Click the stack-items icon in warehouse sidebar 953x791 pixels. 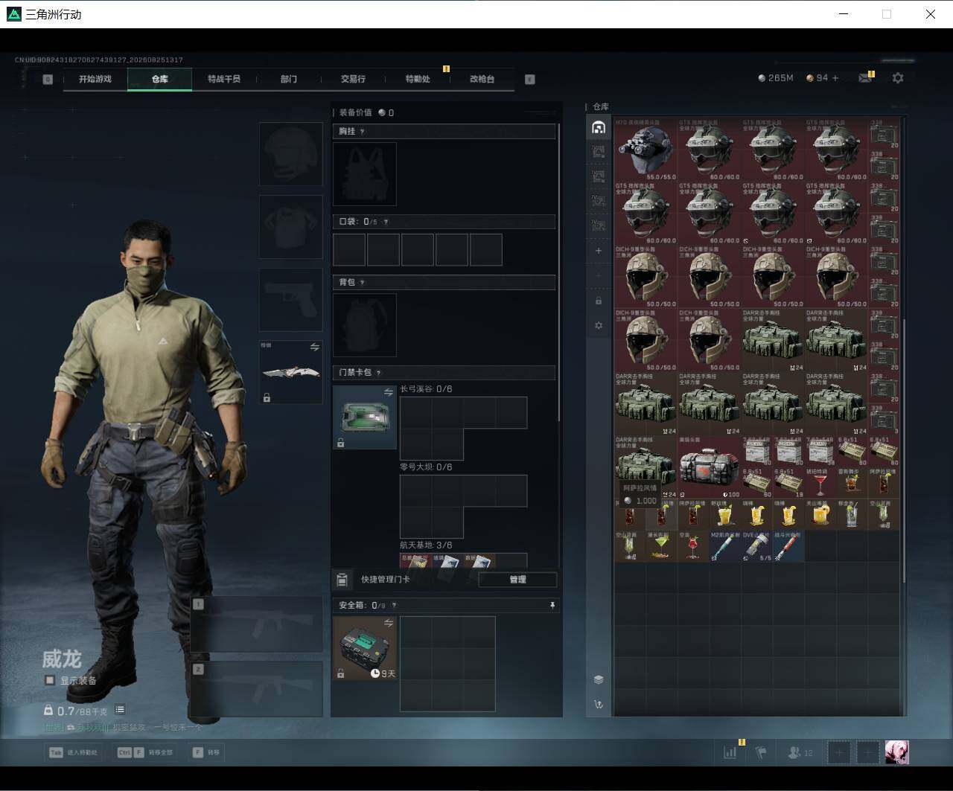pos(599,679)
